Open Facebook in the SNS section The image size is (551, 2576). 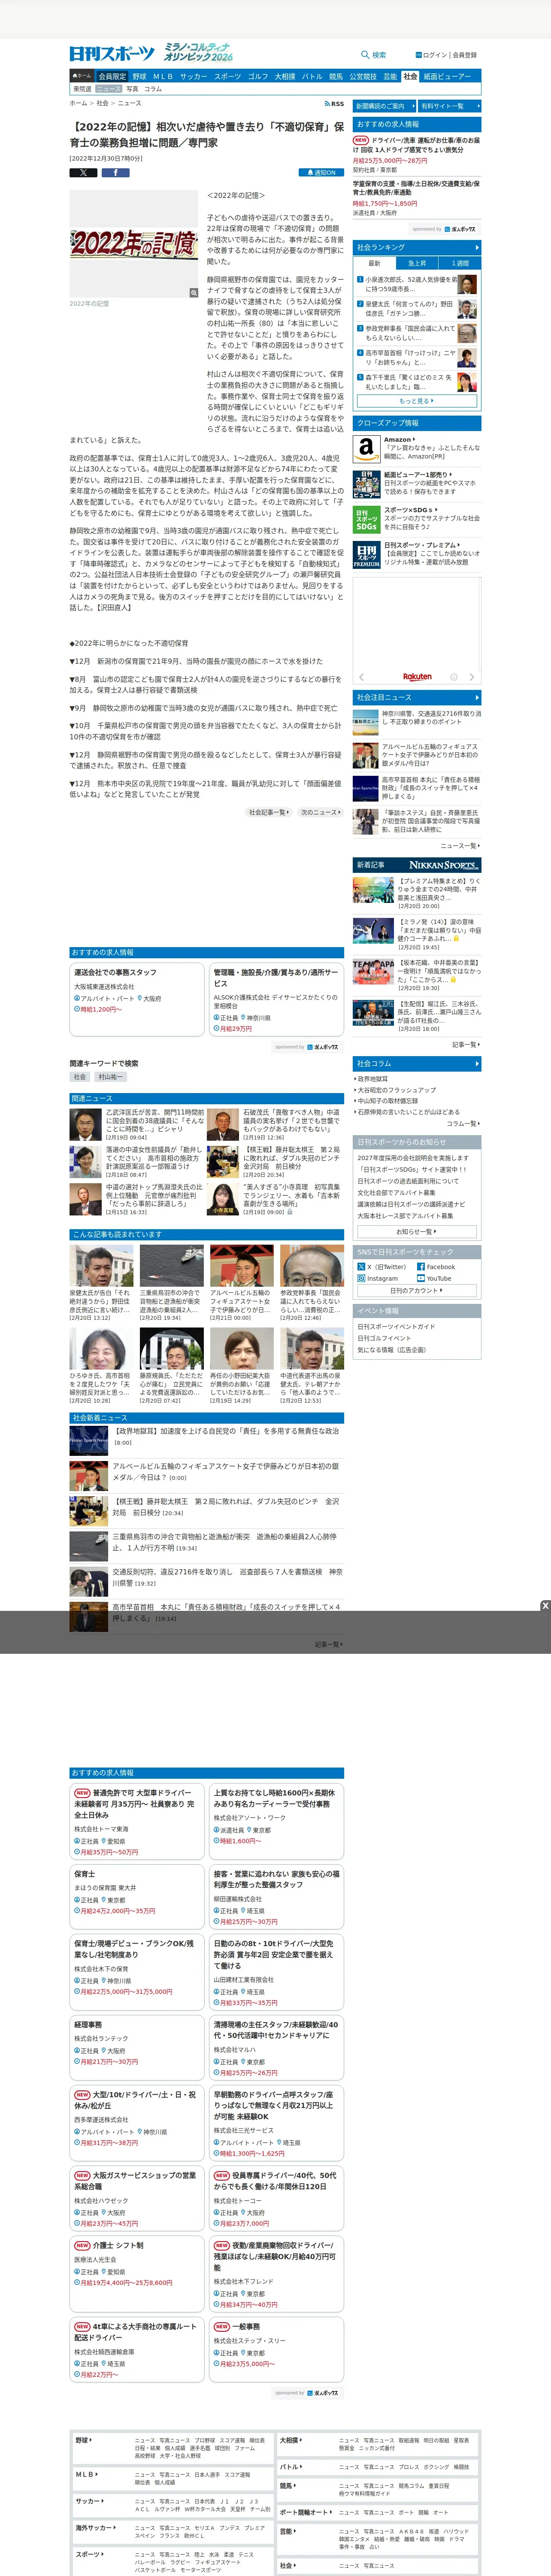point(436,1266)
